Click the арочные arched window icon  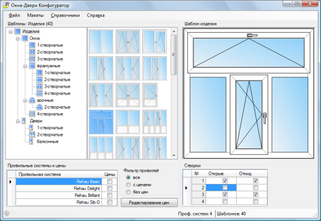point(33,100)
